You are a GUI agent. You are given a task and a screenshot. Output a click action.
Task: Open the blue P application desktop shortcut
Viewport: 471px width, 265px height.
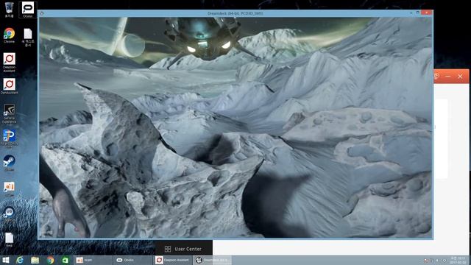point(9,139)
